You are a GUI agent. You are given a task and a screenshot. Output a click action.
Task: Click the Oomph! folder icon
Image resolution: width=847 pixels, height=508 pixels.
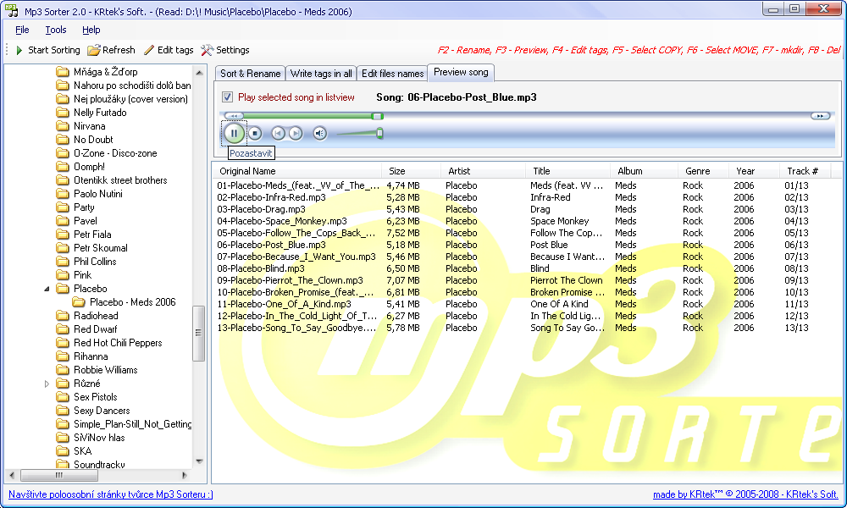[64, 167]
